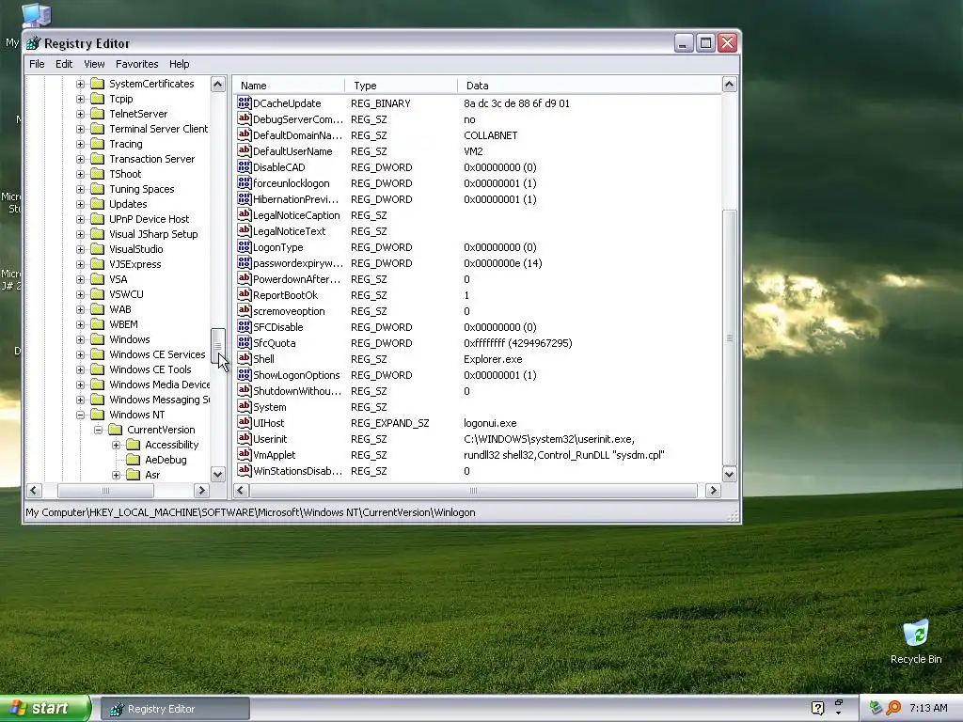Click the DisableCAD DWORD icon
Image resolution: width=963 pixels, height=722 pixels.
click(244, 167)
